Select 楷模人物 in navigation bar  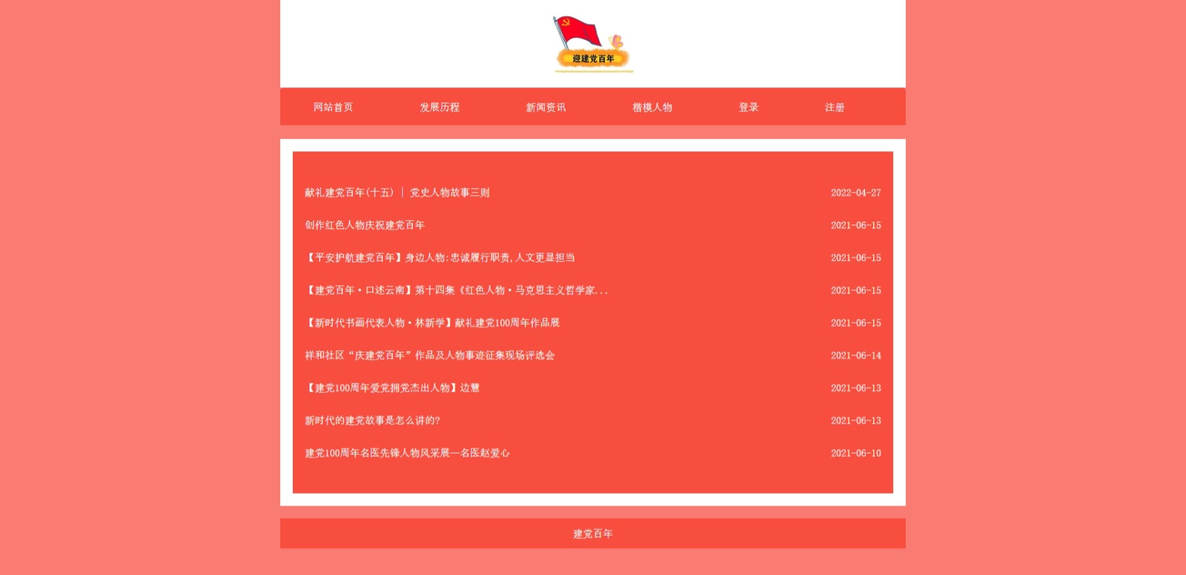pos(652,107)
